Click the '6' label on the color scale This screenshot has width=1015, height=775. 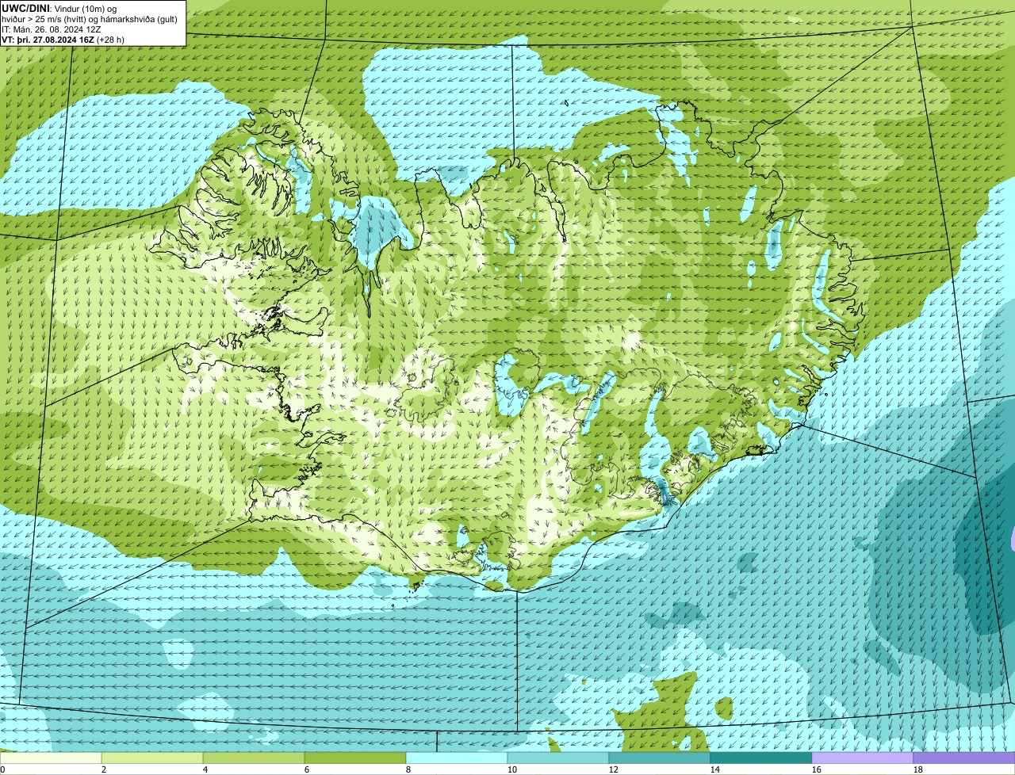click(307, 769)
